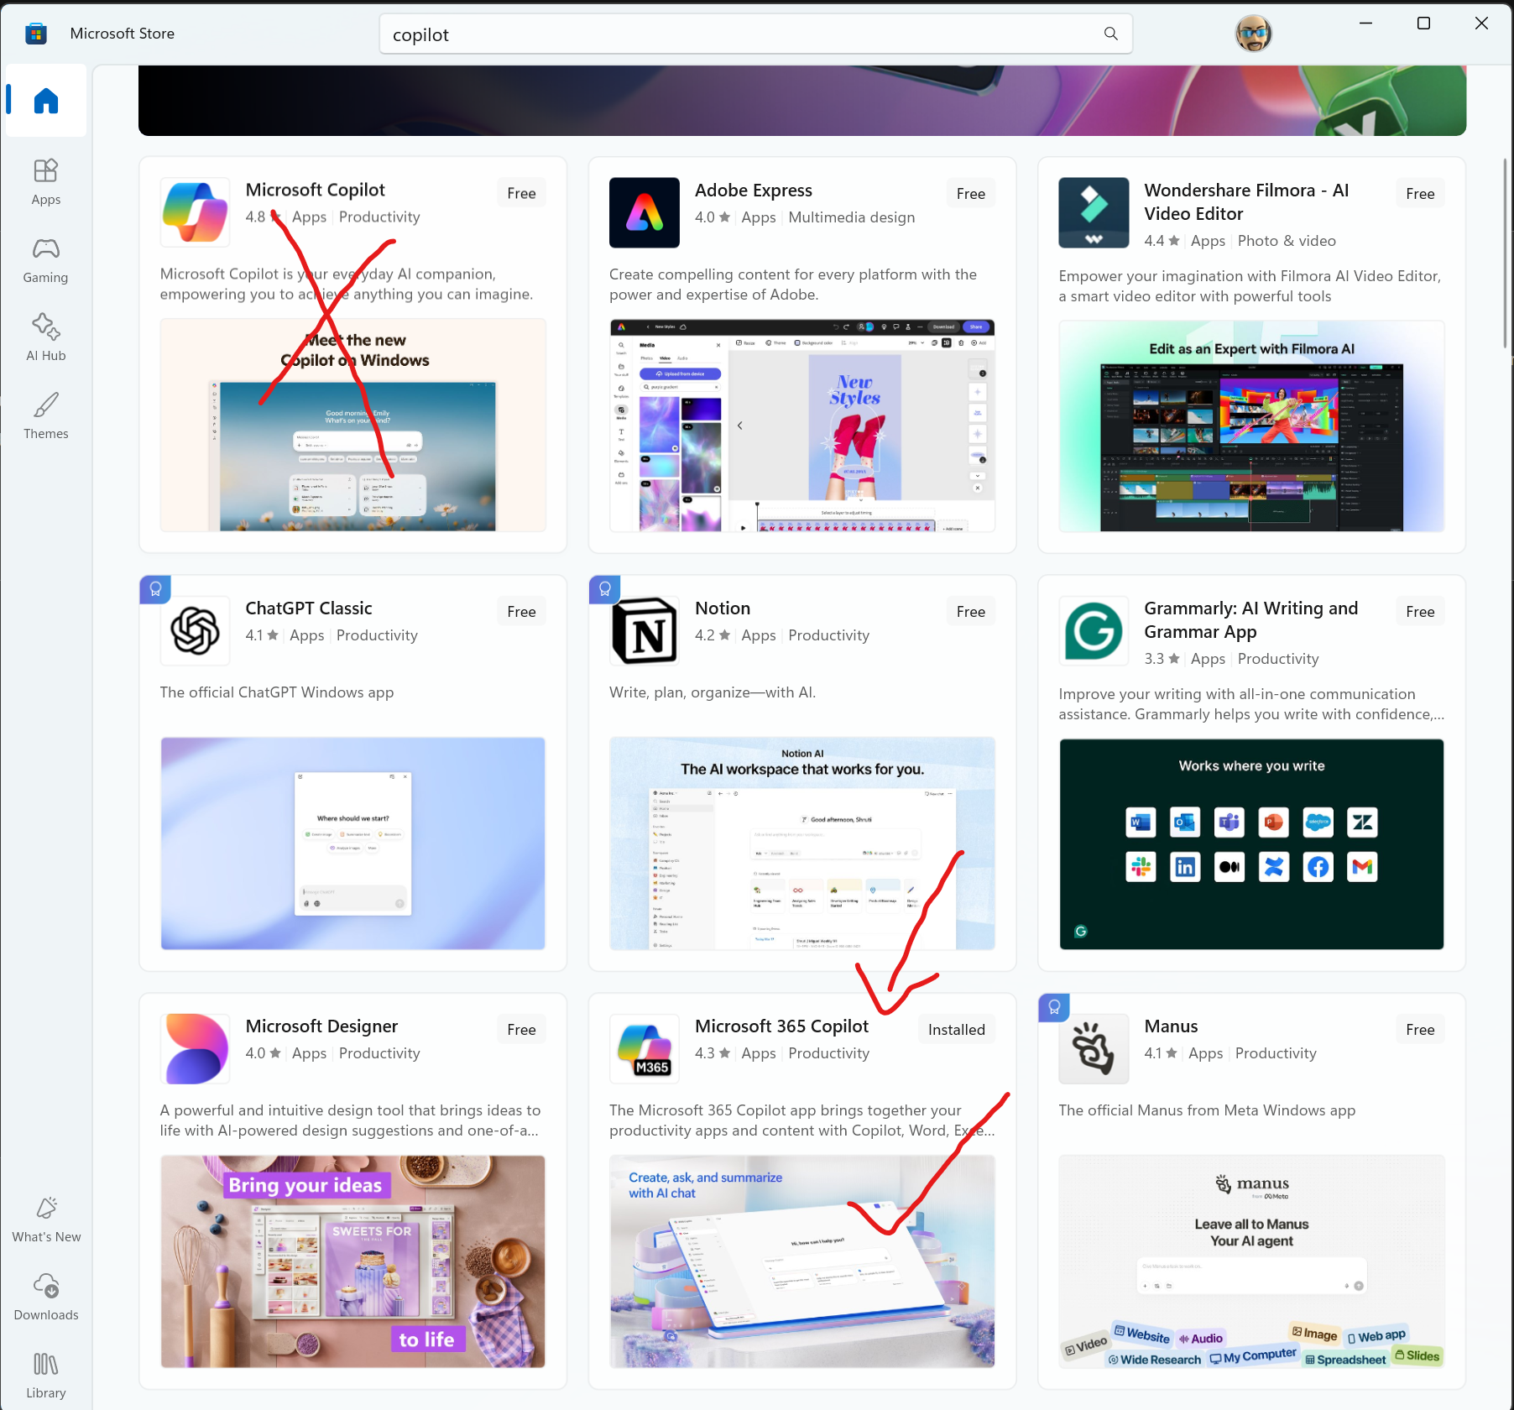Browse Themes in sidebar
1514x1410 pixels.
(46, 415)
